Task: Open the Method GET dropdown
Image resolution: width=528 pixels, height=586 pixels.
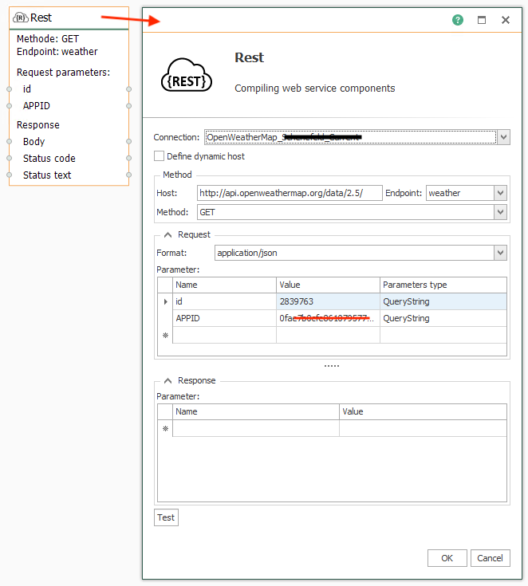Action: pyautogui.click(x=500, y=213)
